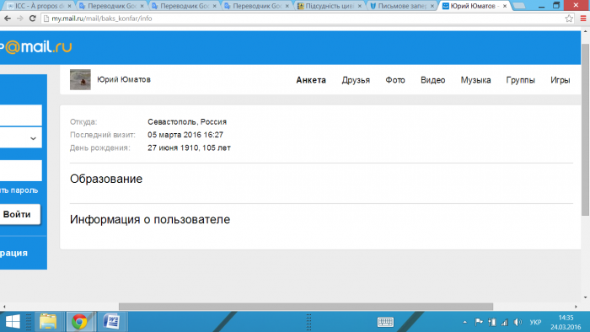This screenshot has width=590, height=332.
Task: Open the Анкета profile tab
Action: tap(311, 80)
